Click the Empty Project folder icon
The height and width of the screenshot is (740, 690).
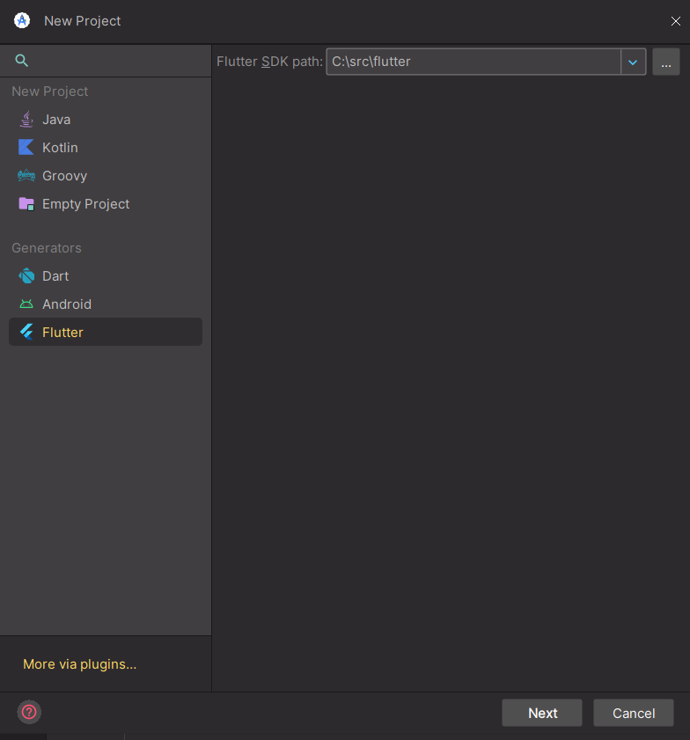click(26, 204)
